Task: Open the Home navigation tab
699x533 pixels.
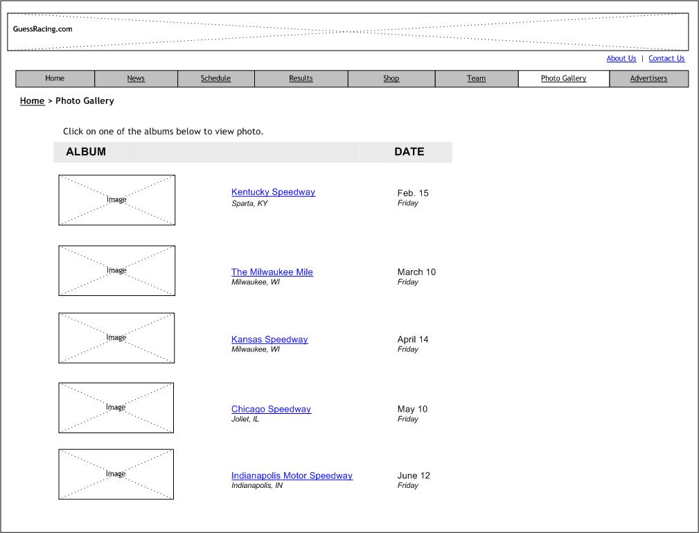Action: 55,78
